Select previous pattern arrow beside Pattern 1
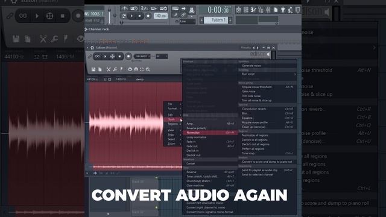The image size is (386, 217). click(x=201, y=20)
